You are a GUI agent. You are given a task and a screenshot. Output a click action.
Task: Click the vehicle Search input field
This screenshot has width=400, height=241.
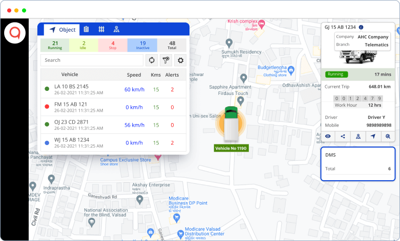tap(92, 60)
